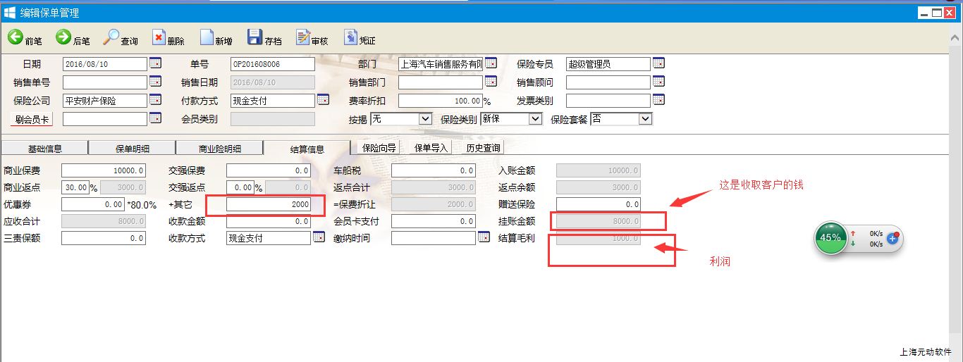Click the 保险向导 button
Screen dimensions: 963x362
click(379, 148)
